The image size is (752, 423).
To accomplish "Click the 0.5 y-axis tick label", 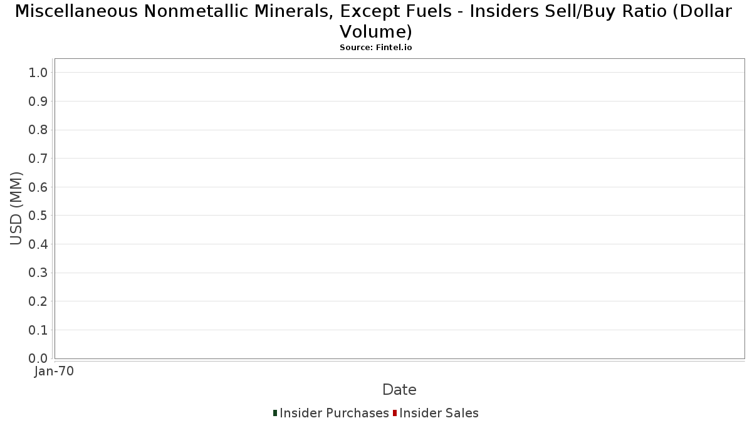I will tap(38, 216).
